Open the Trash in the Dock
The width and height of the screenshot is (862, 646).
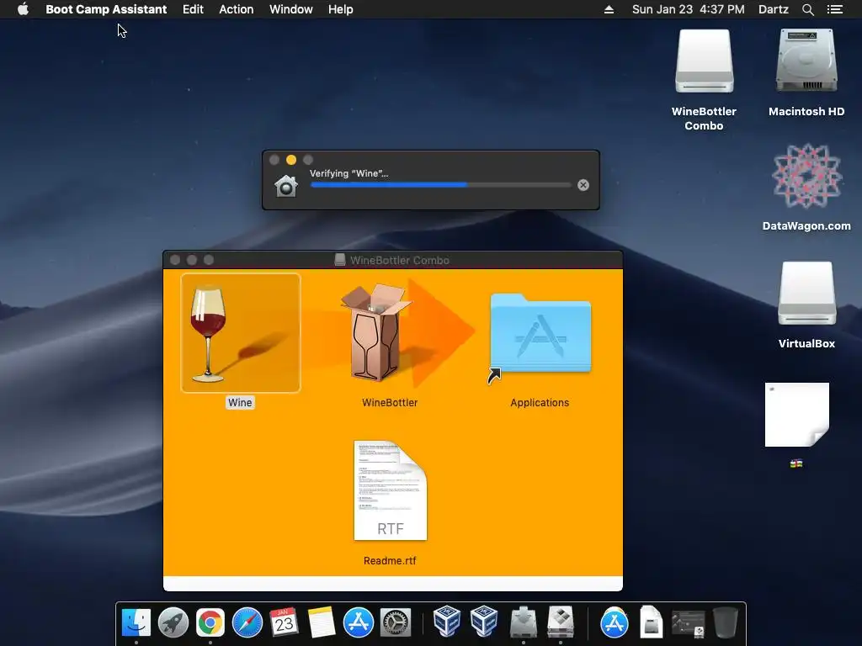point(725,622)
